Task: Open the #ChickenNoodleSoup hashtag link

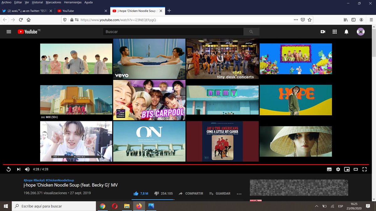Action: [60, 180]
